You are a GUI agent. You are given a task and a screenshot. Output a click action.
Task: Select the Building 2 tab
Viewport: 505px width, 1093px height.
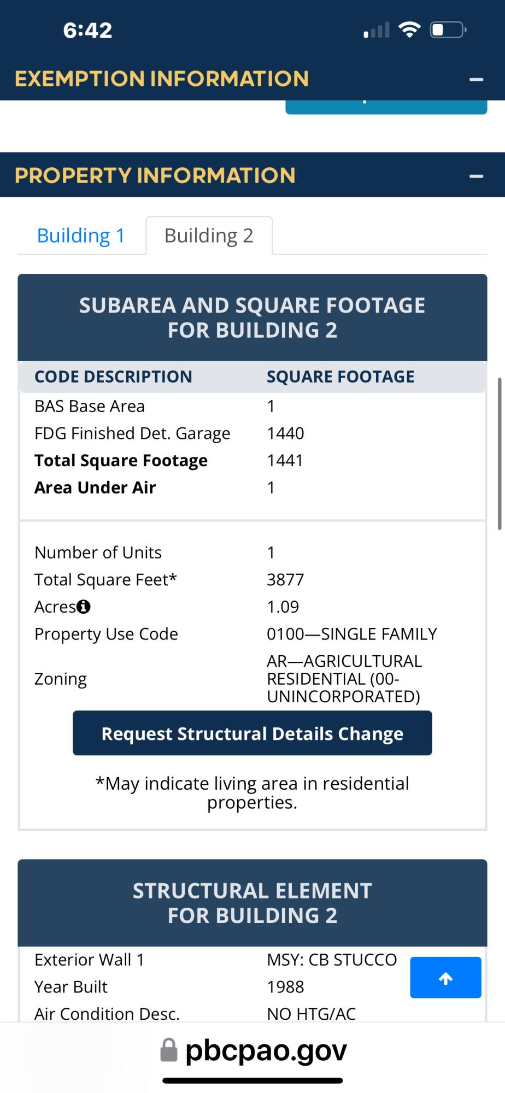(x=209, y=236)
